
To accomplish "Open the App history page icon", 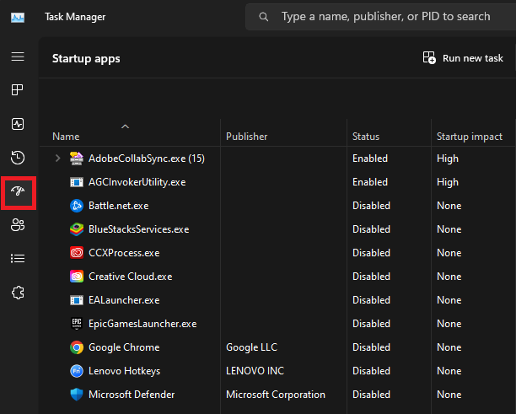I will pos(18,158).
